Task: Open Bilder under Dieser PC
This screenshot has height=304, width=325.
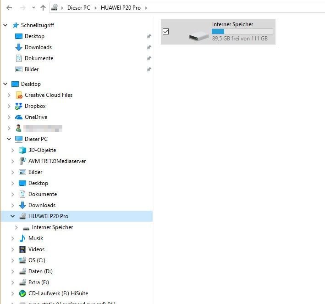Action: [x=35, y=172]
